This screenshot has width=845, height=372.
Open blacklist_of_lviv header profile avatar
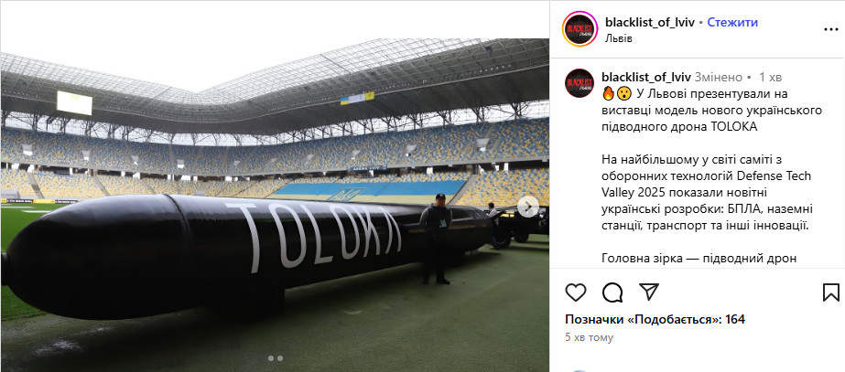click(580, 29)
